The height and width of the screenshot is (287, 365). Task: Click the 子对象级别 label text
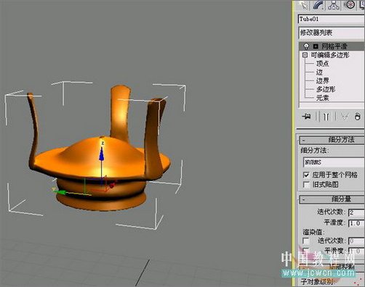317,282
